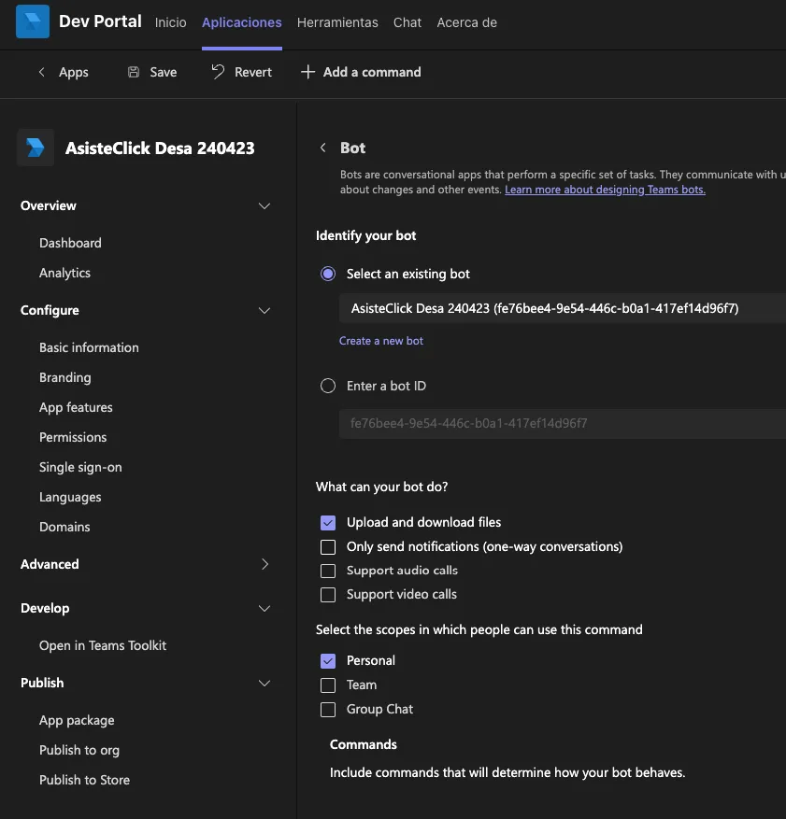
Task: Open the Acerca de tab
Action: (x=467, y=22)
